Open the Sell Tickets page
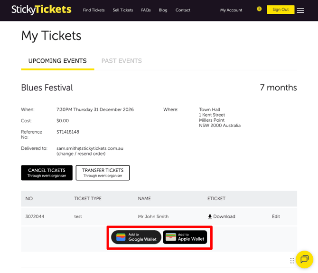This screenshot has height=273, width=318. tap(123, 10)
